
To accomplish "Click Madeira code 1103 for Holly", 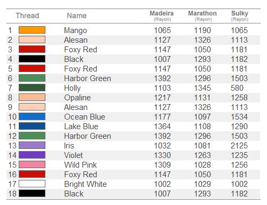I will 162,88.
